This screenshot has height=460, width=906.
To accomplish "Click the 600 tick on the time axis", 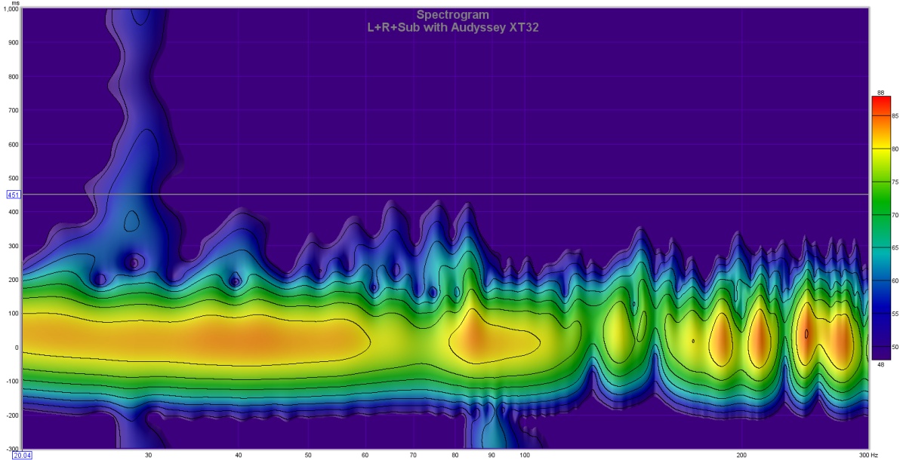I will point(13,145).
